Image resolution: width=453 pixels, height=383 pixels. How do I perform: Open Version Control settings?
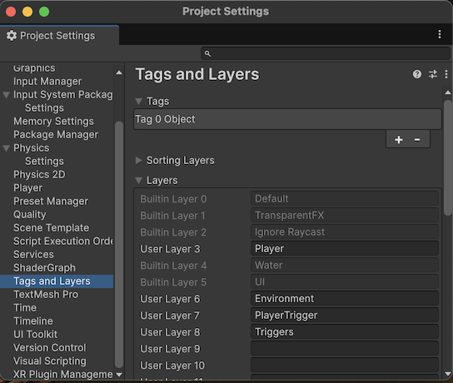coord(50,347)
